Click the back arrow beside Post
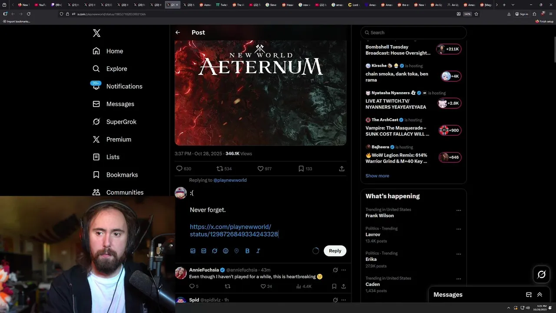Image resolution: width=556 pixels, height=313 pixels. click(x=178, y=32)
